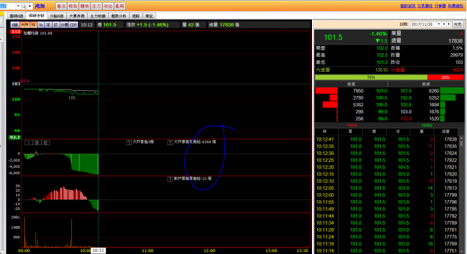Open the 主力 button in top toolbar
This screenshot has width=467, height=254.
pos(96,6)
